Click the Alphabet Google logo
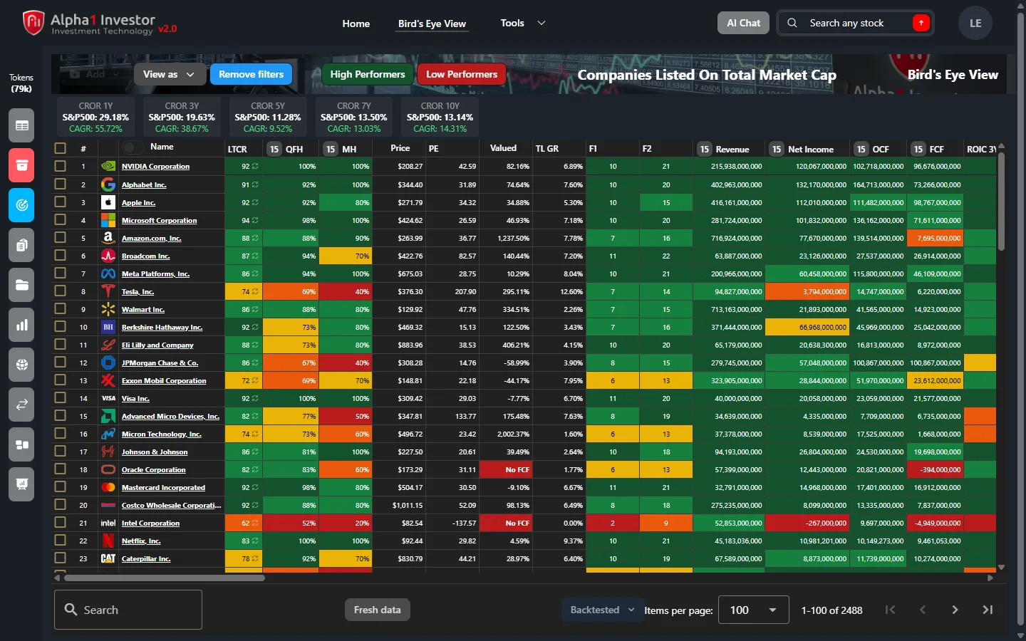This screenshot has height=641, width=1026. (x=108, y=184)
